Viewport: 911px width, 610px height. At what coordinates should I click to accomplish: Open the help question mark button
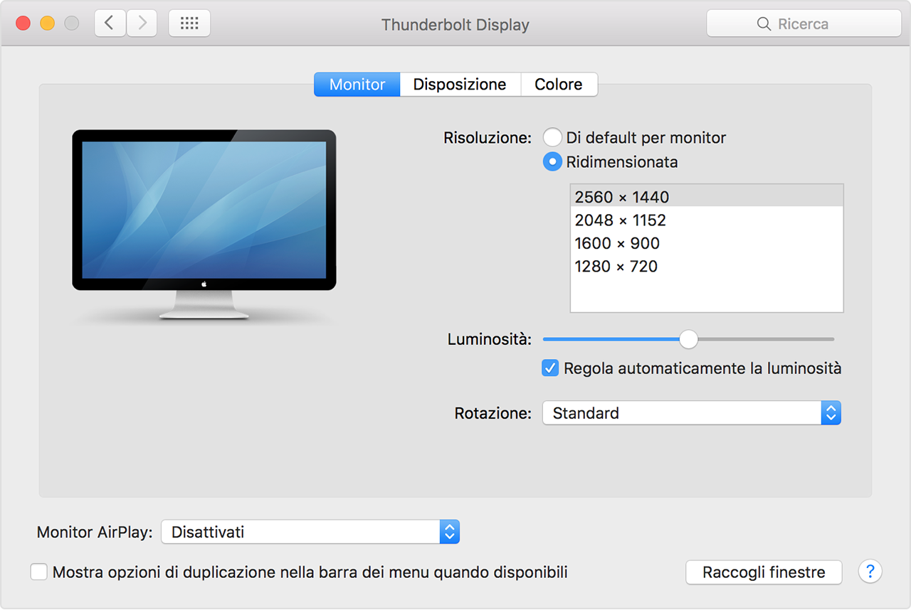(x=870, y=572)
